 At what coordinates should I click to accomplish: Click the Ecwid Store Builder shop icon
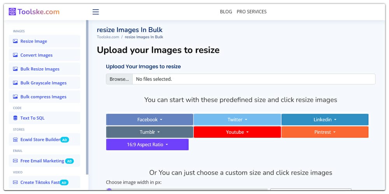coord(16,140)
